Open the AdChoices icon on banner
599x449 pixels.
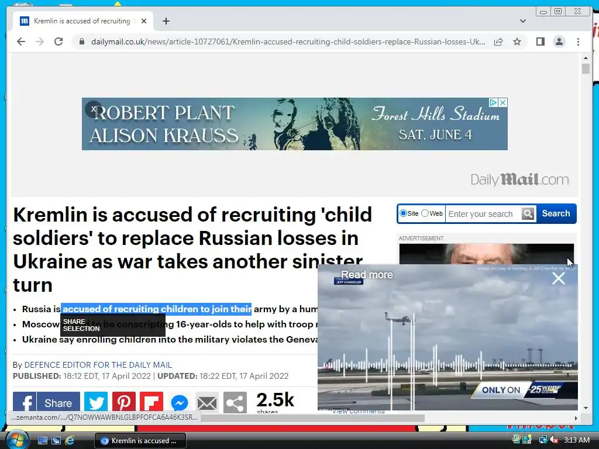[493, 102]
